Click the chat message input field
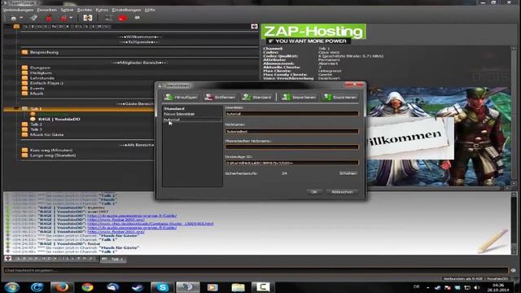The width and height of the screenshot is (521, 293). (x=256, y=270)
